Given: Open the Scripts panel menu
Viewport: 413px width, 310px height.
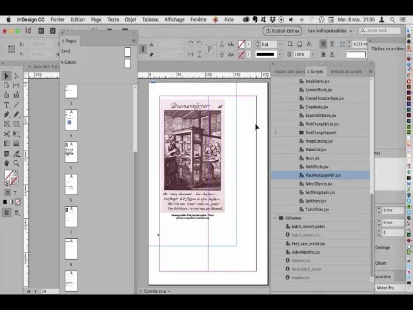Looking at the screenshot, I should click(x=370, y=72).
